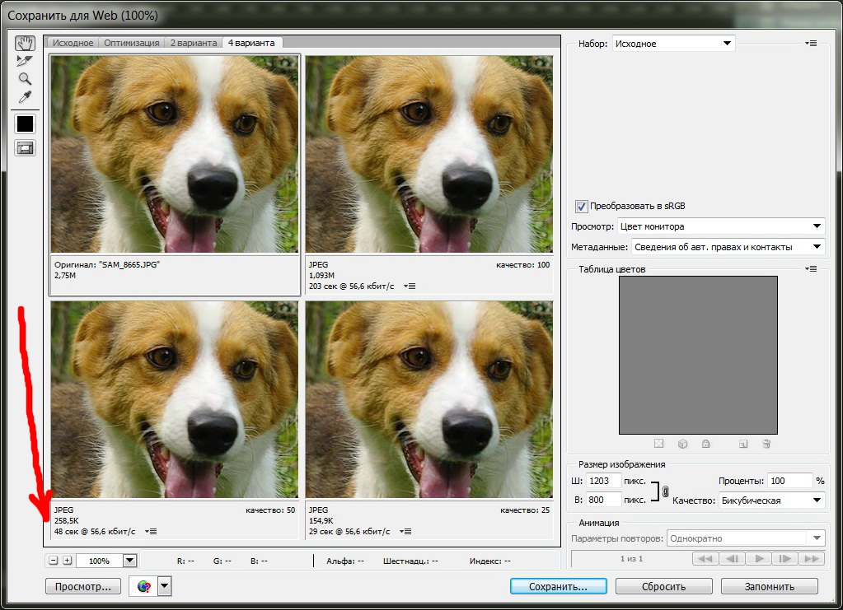Open the preset dropdown showing Исходное
The width and height of the screenshot is (843, 610).
(673, 44)
